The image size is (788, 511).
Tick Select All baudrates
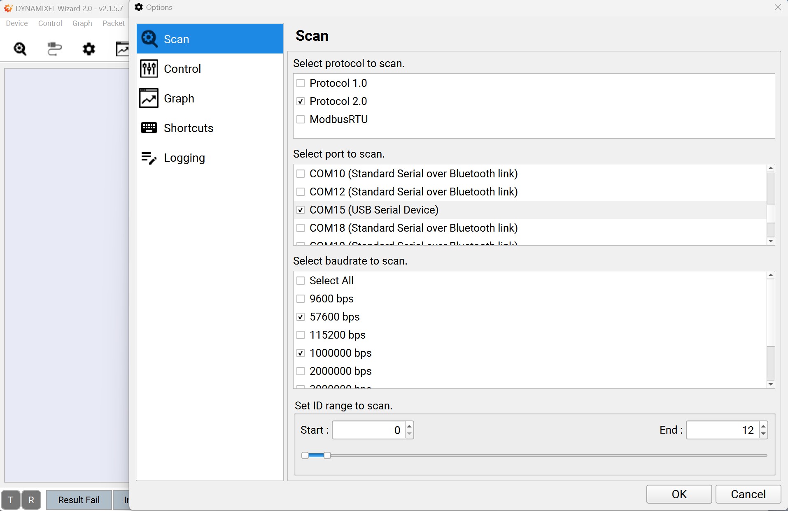pyautogui.click(x=301, y=281)
